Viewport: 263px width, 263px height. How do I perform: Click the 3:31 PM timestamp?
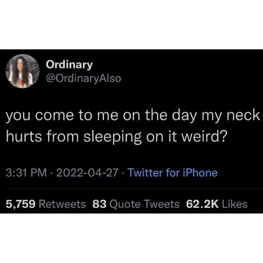pyautogui.click(x=26, y=173)
